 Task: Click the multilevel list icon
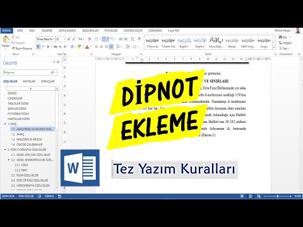112,39
